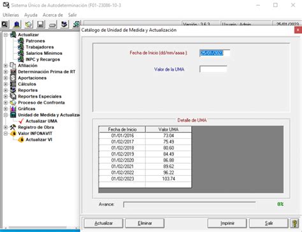Screen dimensions: 302x232
Task: Click the floppy disk save toolbar icon
Action: pyautogui.click(x=40, y=24)
